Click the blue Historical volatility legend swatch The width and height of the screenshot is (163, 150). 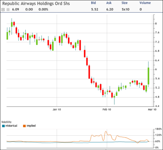[x=4, y=126]
